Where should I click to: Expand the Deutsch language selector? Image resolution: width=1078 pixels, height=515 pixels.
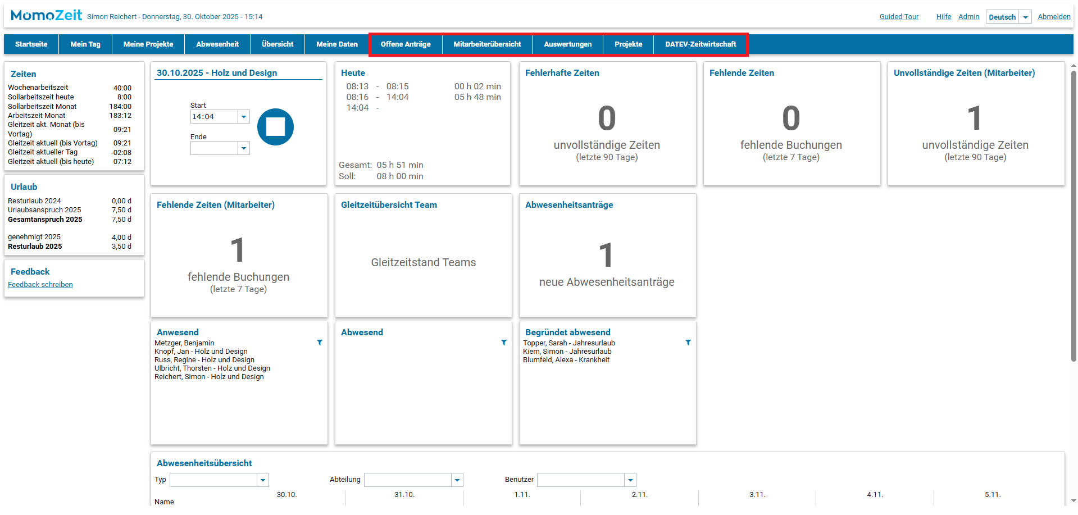(x=1025, y=17)
